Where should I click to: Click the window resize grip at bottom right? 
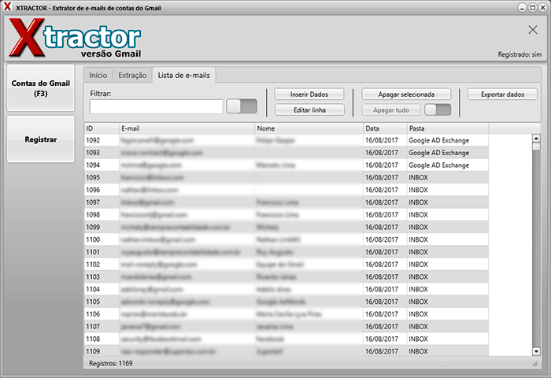(534, 364)
